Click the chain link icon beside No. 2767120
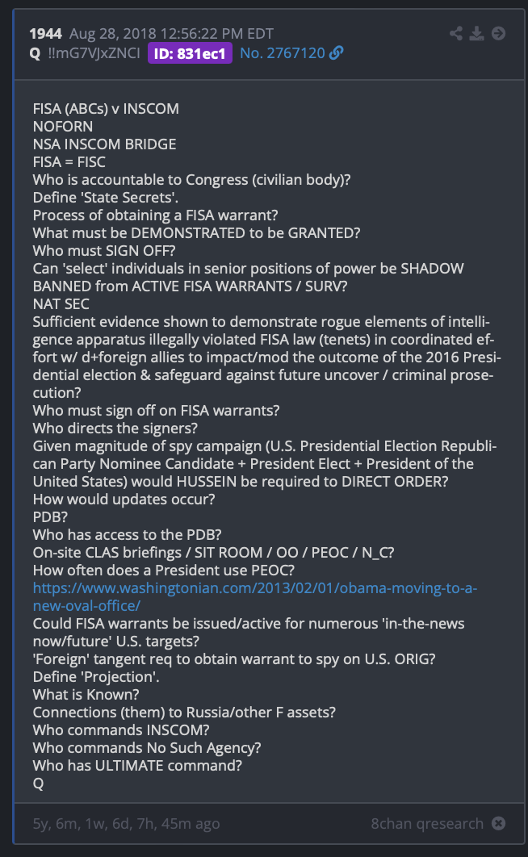Viewport: 528px width, 857px height. click(337, 53)
